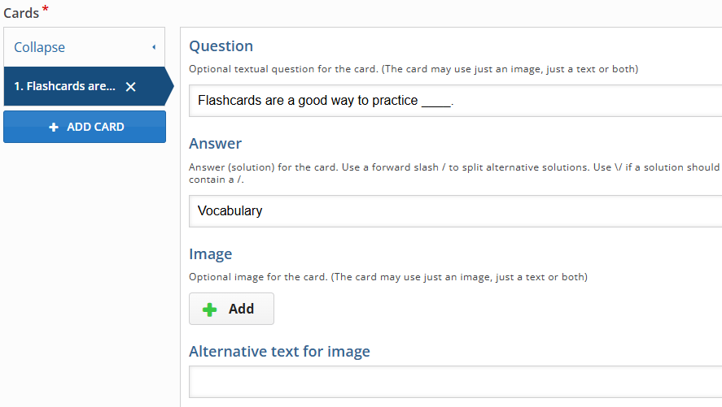Focus the Answer field containing Vocabulary
Screen dimensions: 722x407
click(x=455, y=211)
